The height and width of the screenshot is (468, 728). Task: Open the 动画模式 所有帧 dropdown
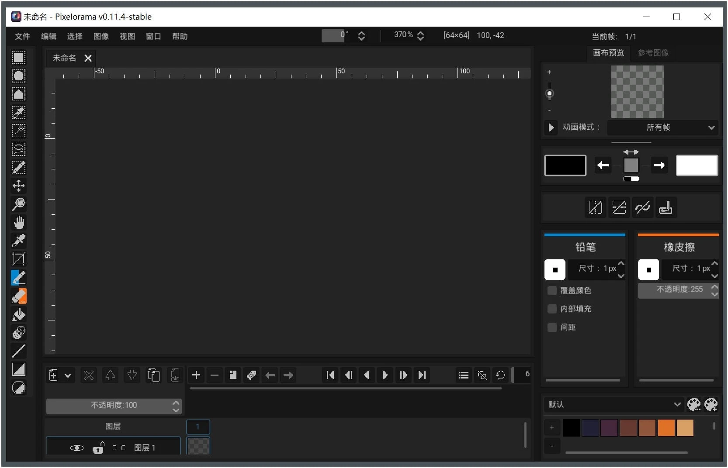[662, 127]
